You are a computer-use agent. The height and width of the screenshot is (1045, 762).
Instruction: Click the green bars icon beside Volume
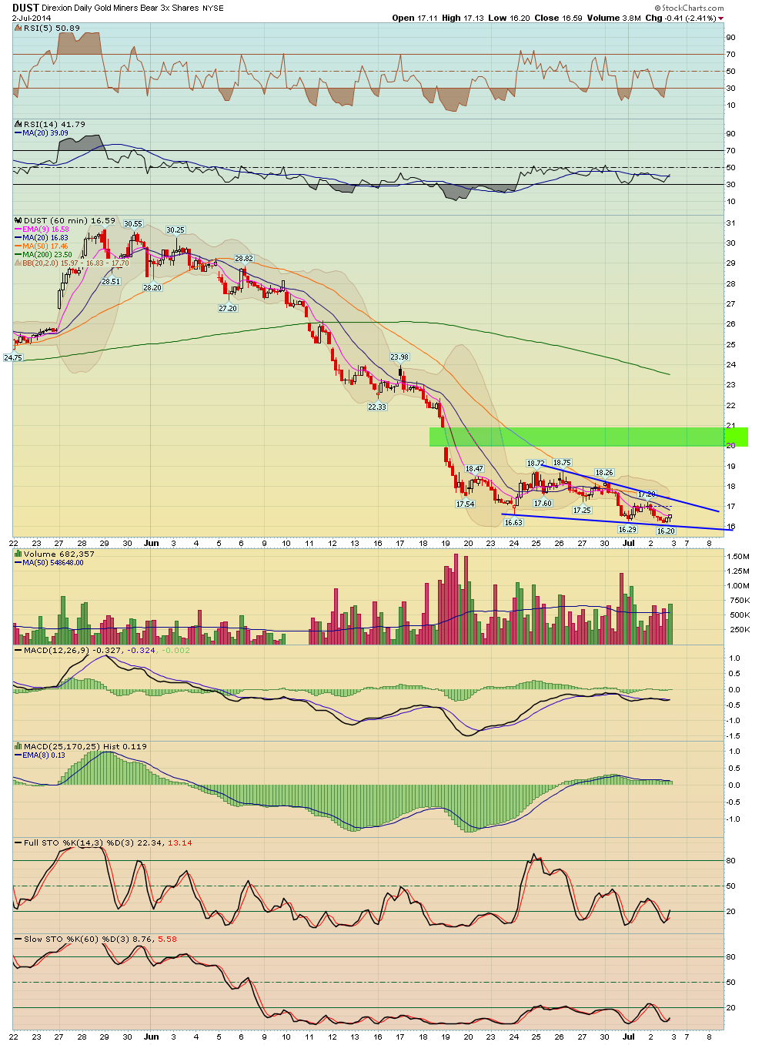(18, 554)
